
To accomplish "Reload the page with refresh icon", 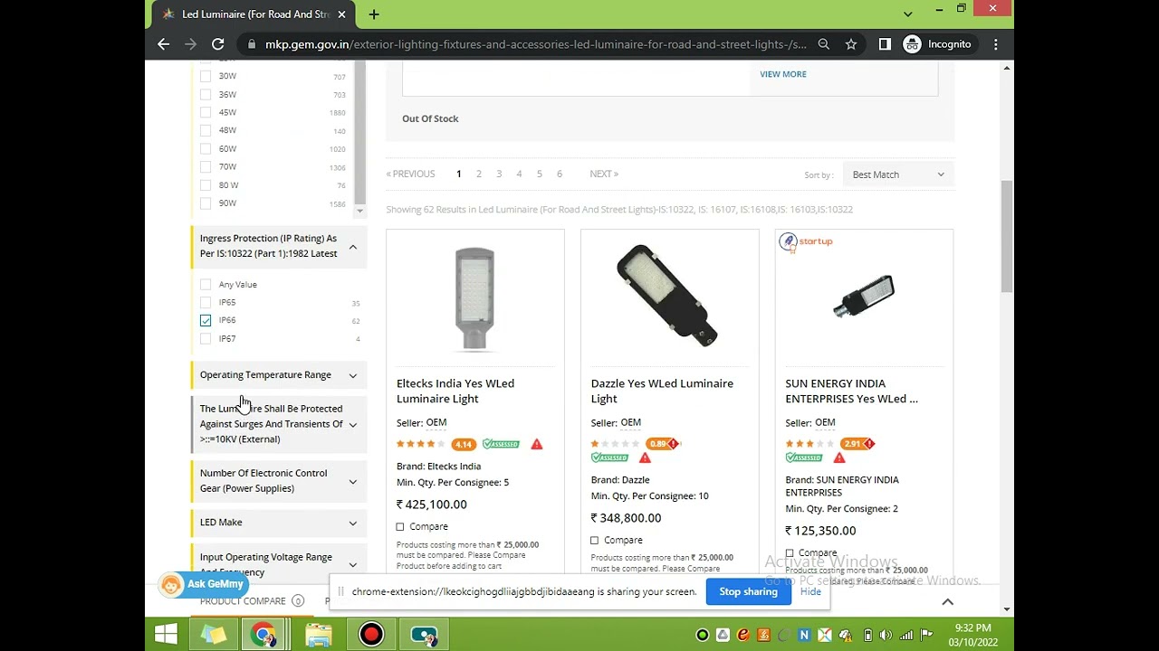I will coord(218,44).
